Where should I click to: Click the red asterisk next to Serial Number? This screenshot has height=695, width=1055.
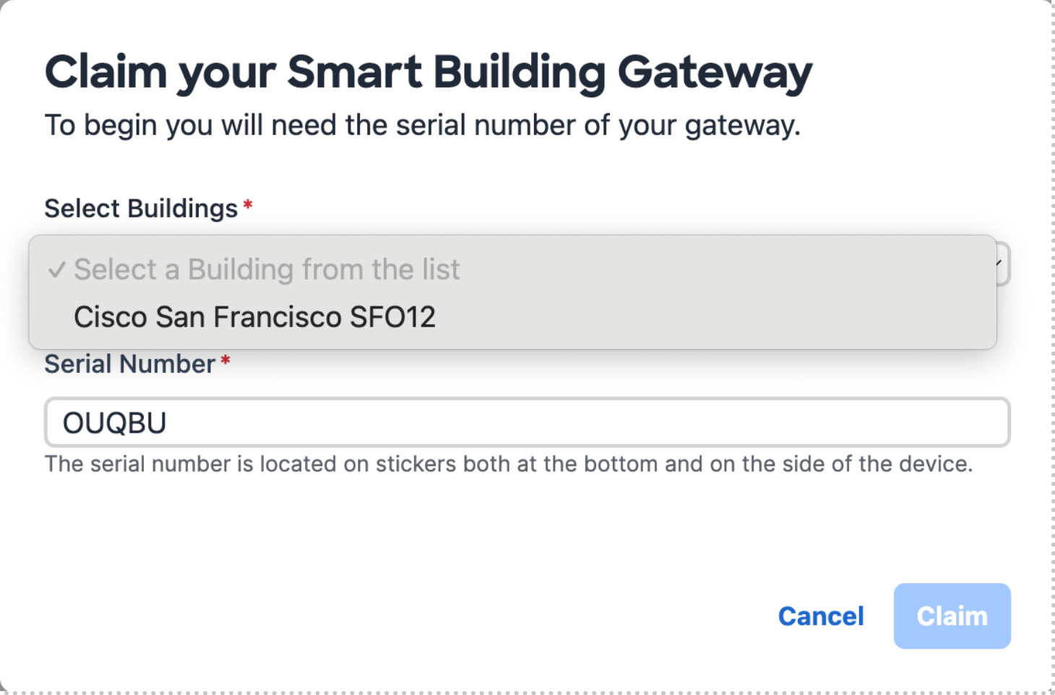(x=225, y=361)
